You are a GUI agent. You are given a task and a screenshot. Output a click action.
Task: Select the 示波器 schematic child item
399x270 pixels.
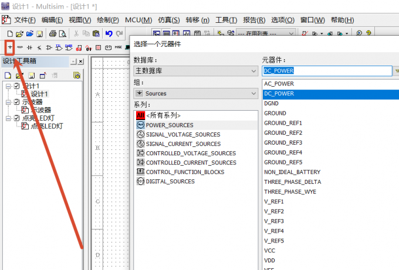click(x=40, y=110)
